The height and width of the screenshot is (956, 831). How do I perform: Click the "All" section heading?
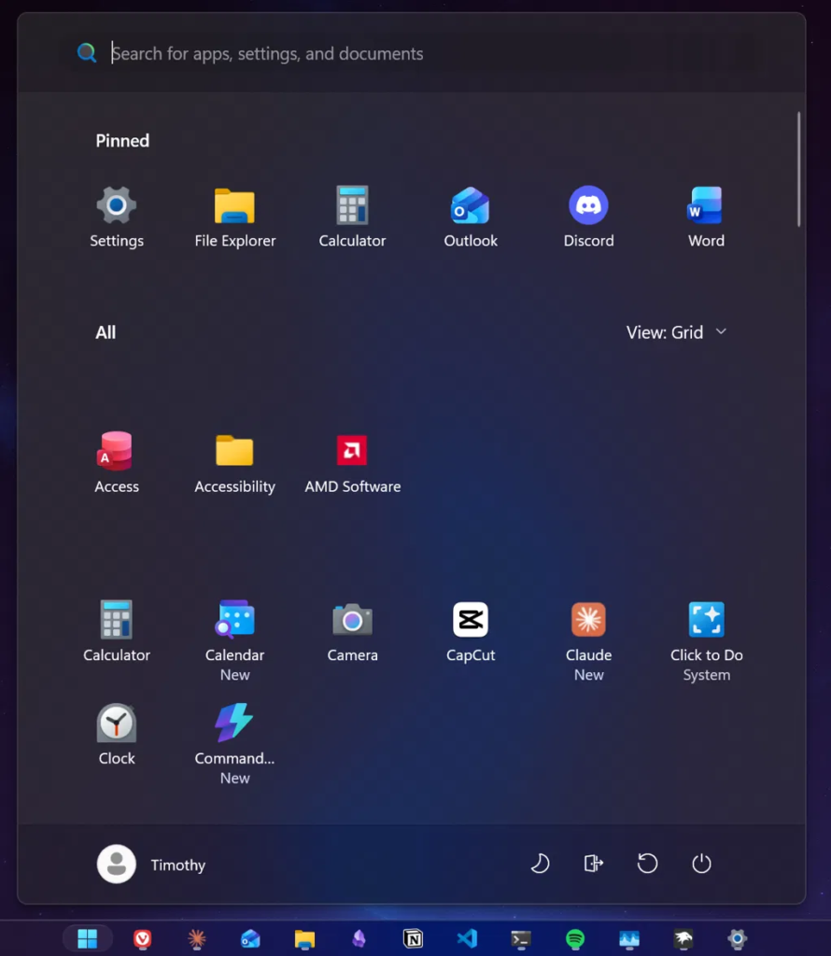coord(106,332)
